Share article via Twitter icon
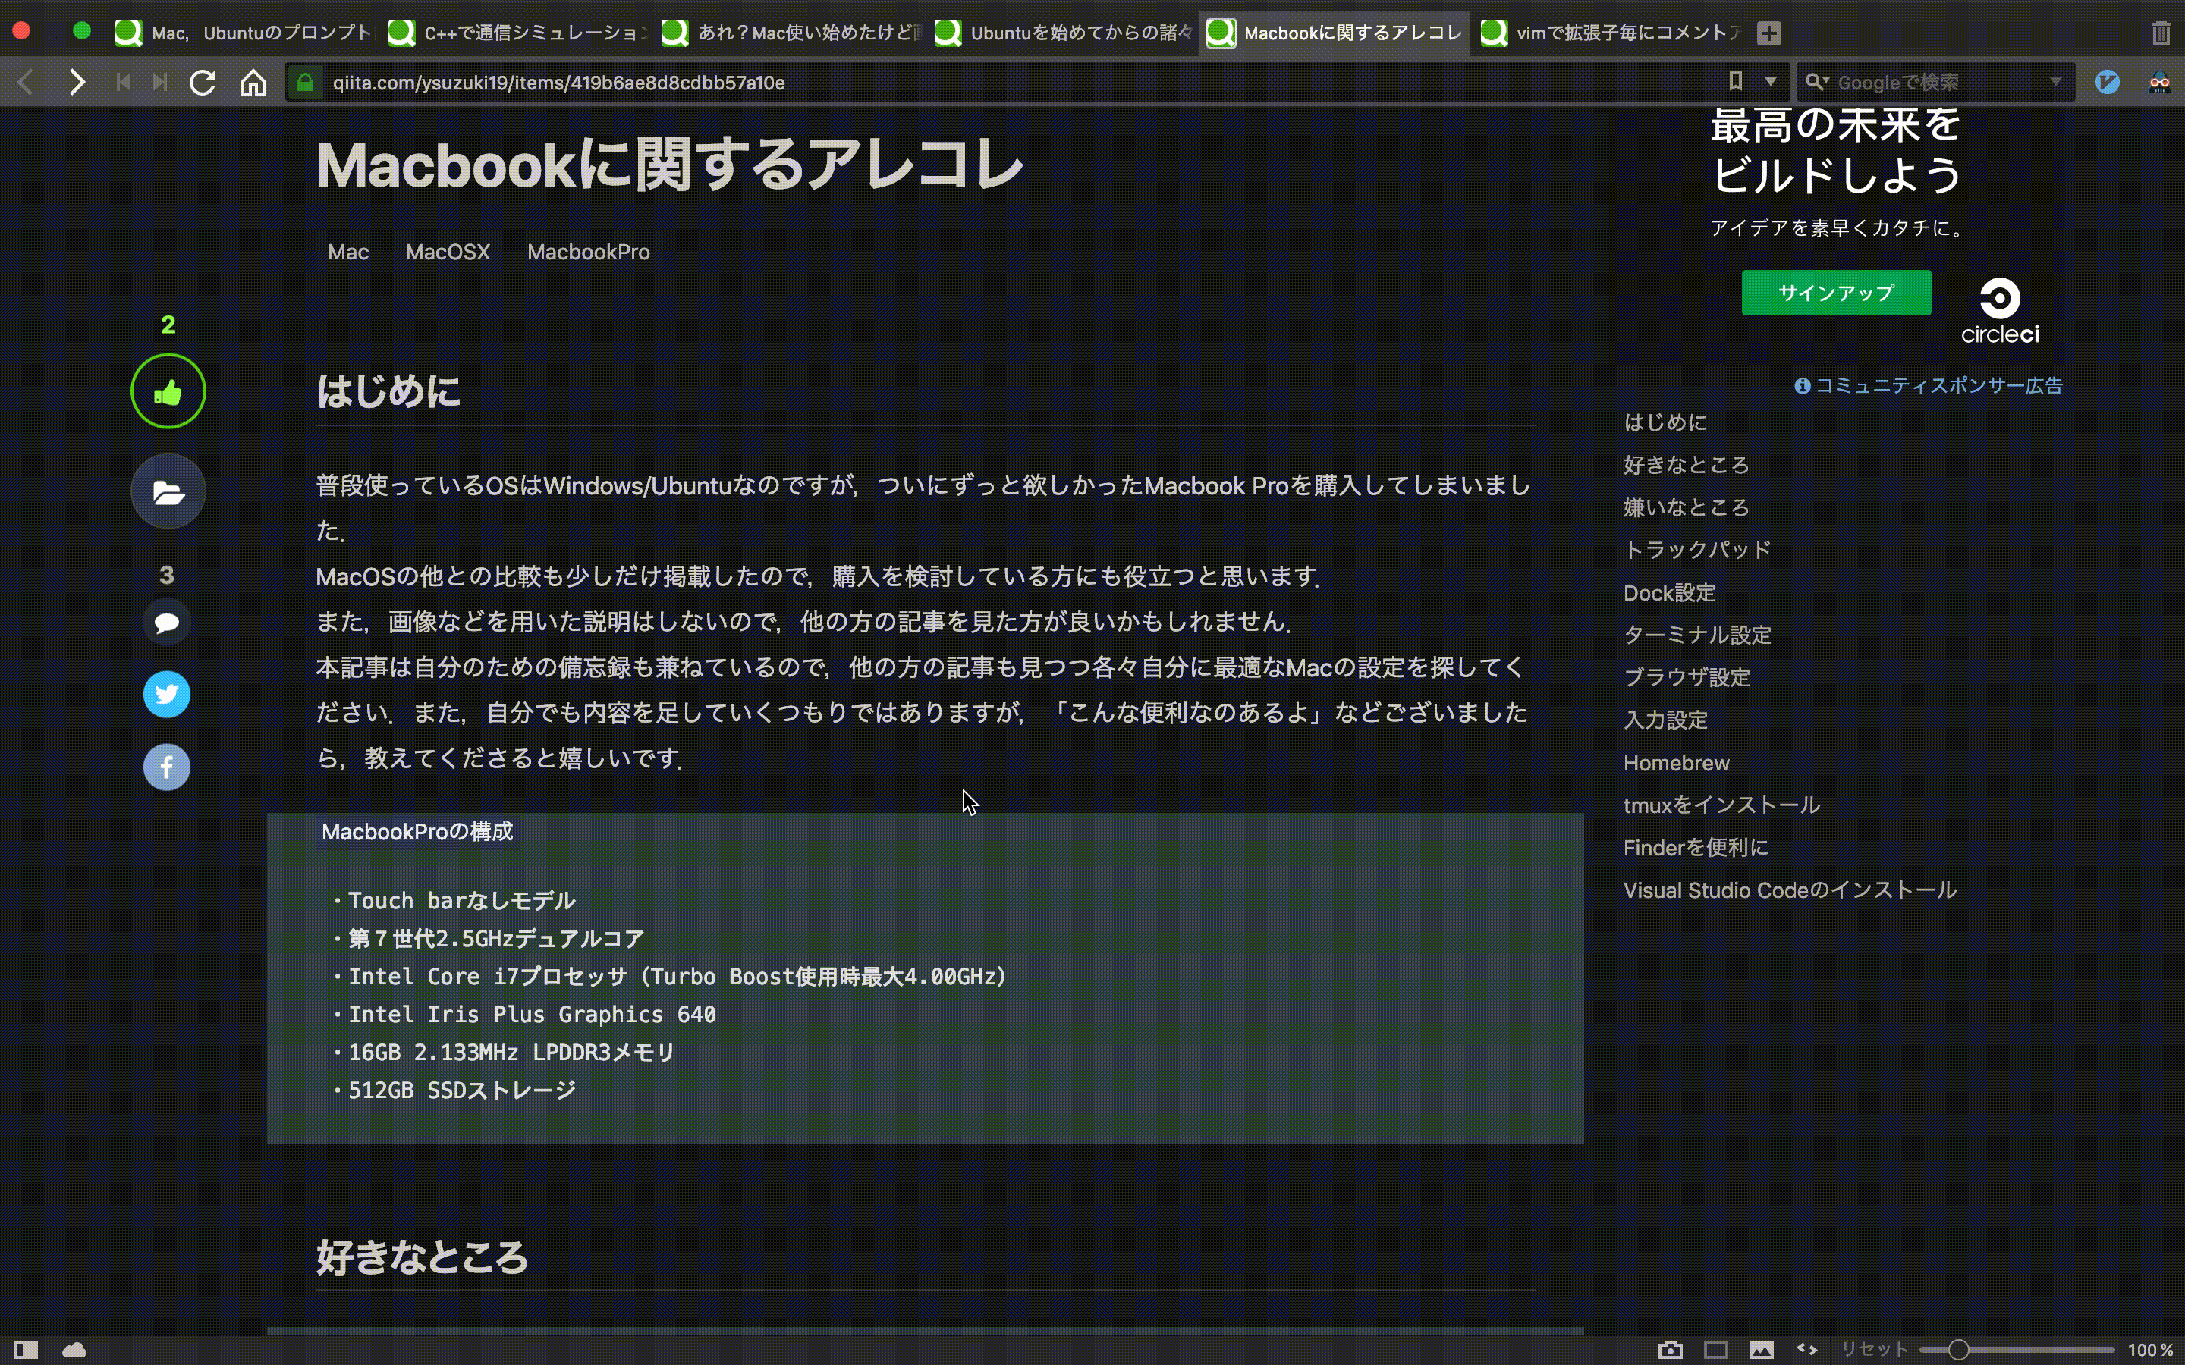The width and height of the screenshot is (2185, 1365). (x=167, y=694)
